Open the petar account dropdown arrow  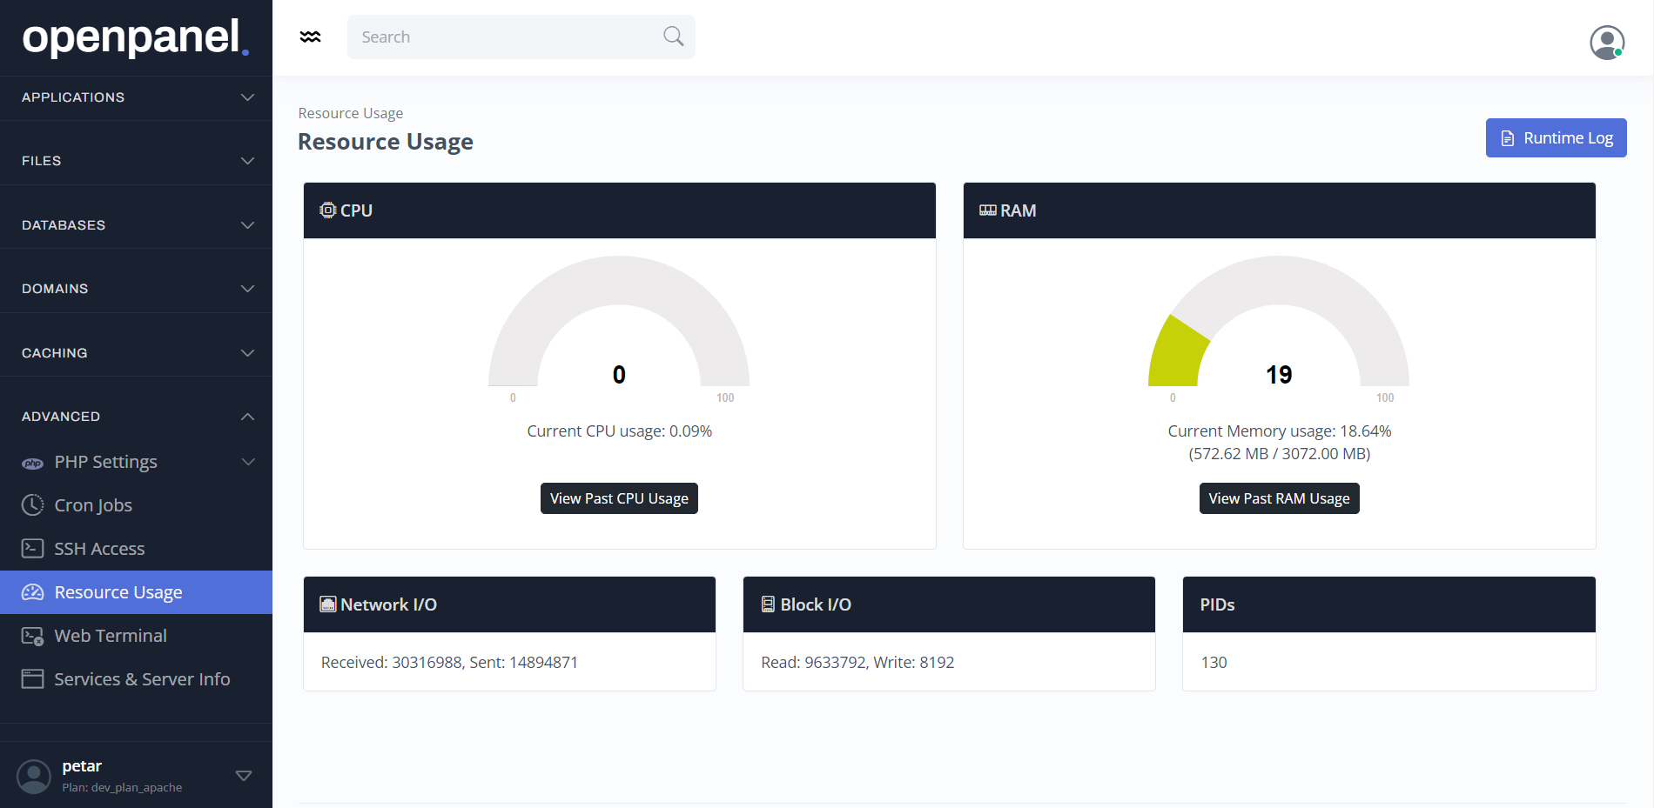click(x=244, y=776)
